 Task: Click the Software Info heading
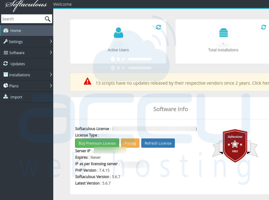171,109
